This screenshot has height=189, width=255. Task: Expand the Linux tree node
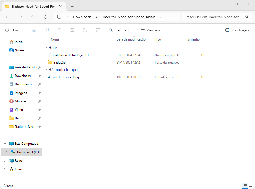click(5, 169)
